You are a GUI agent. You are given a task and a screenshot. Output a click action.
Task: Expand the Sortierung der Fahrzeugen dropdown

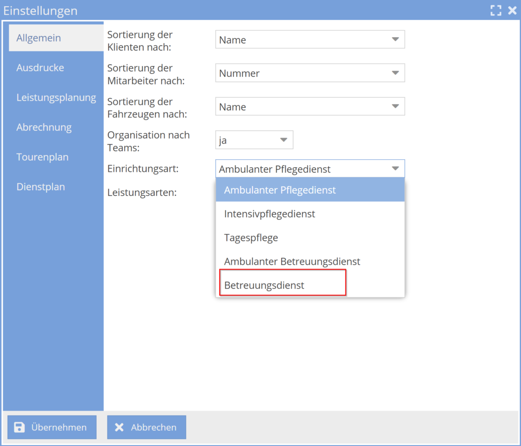(x=310, y=107)
